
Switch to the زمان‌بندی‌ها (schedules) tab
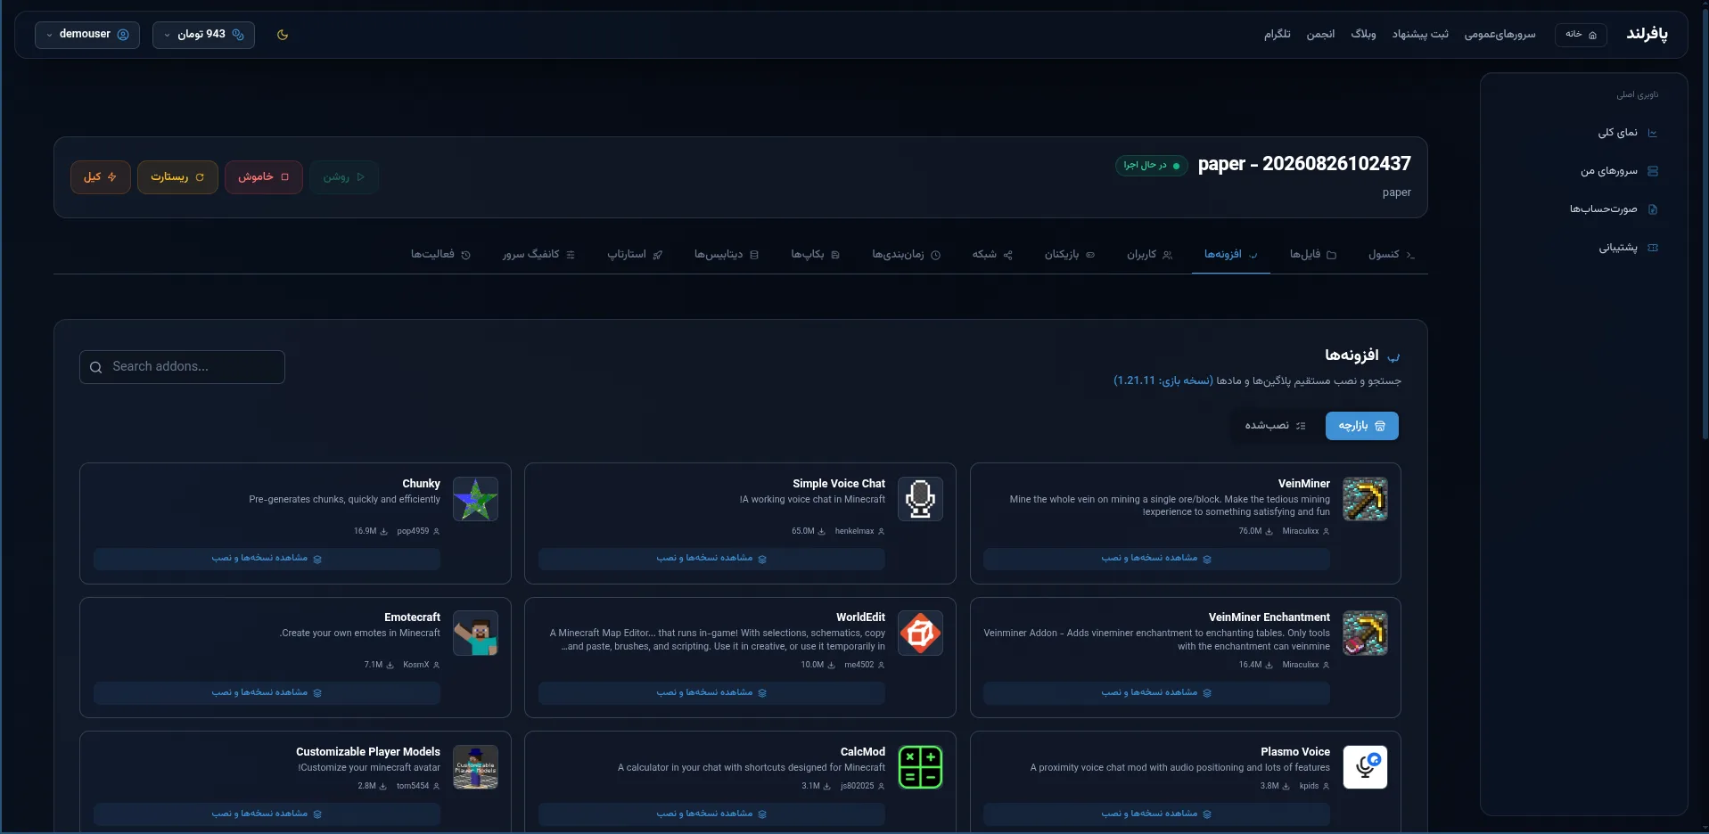(907, 255)
